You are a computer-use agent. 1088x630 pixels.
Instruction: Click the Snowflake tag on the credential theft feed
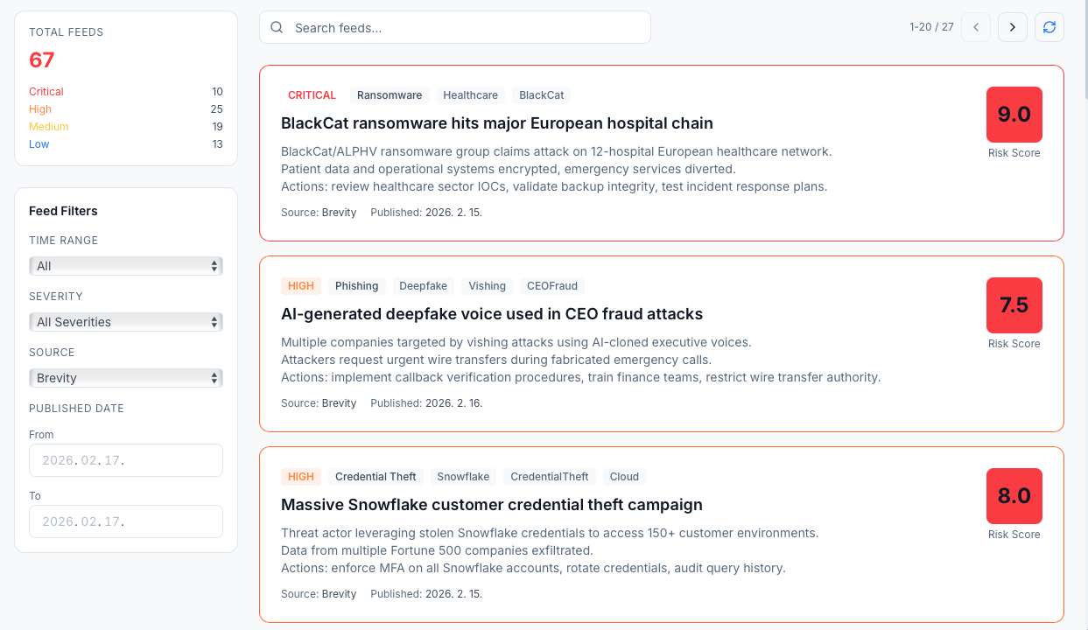(463, 476)
